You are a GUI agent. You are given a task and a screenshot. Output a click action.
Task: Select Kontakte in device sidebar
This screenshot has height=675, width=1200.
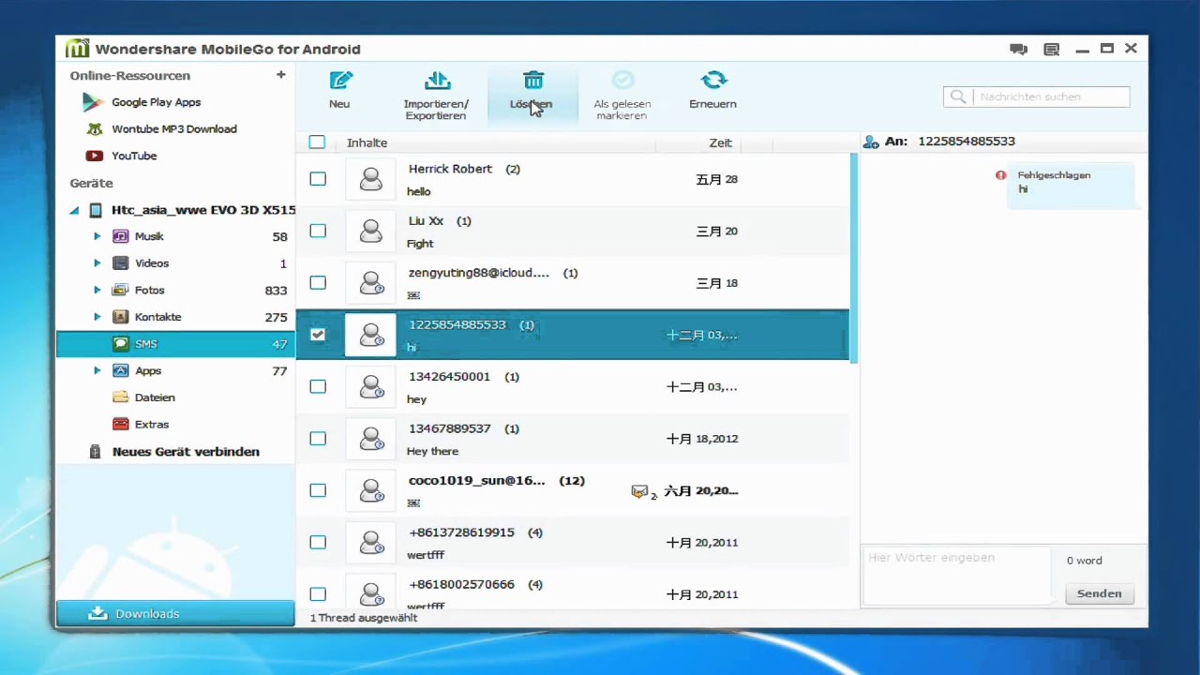pos(175,317)
